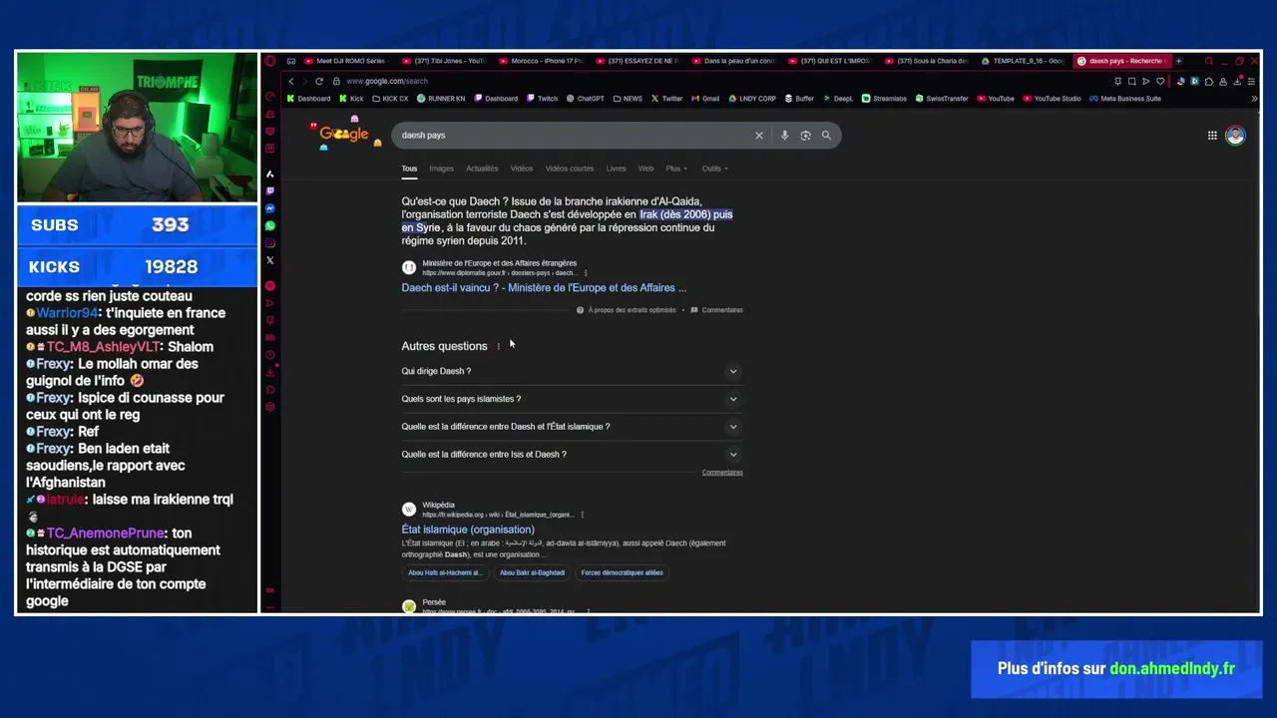Start voice search with the microphone icon

[x=784, y=135]
